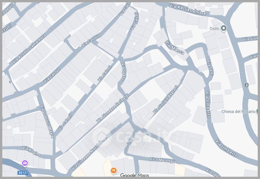The height and width of the screenshot is (179, 260).
Task: Select the purple camera photo marker
Action: tap(25, 163)
